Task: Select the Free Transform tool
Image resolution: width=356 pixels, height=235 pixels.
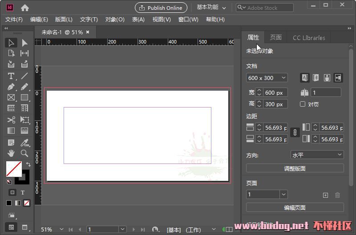Action: click(x=24, y=120)
